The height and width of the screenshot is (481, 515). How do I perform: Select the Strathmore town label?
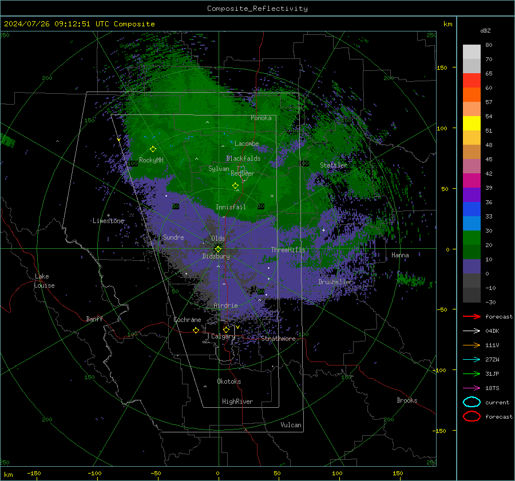coord(278,339)
